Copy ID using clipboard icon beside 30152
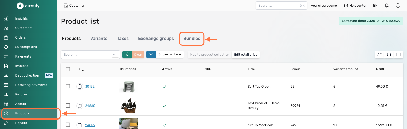This screenshot has width=407, height=129. pyautogui.click(x=79, y=87)
